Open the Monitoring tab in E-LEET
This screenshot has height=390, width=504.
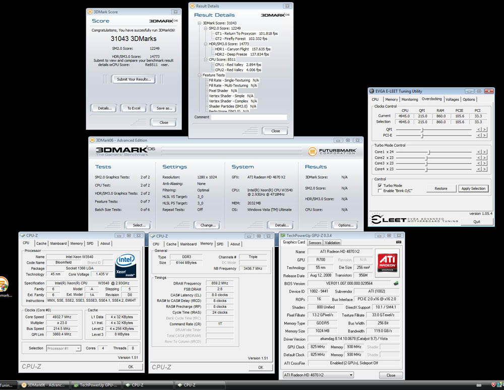click(x=409, y=100)
